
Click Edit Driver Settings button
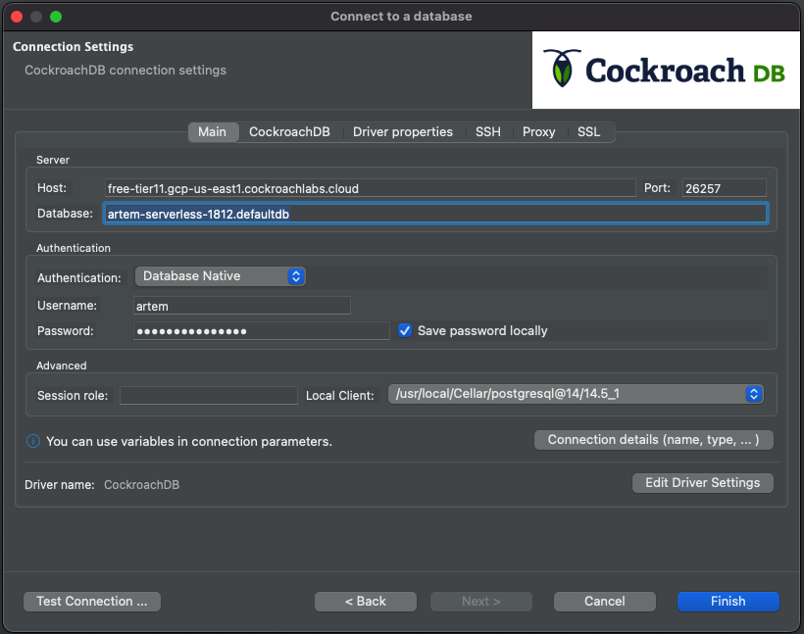coord(703,483)
